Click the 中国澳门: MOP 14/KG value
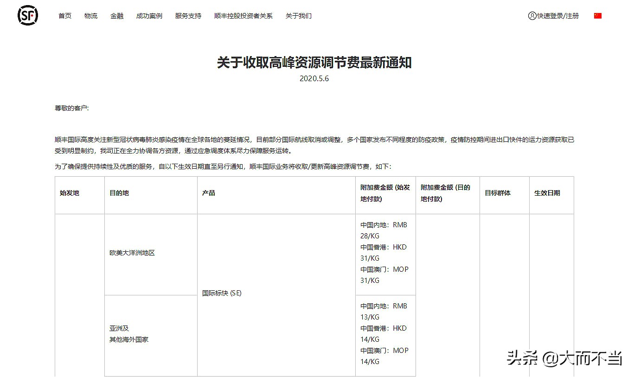 (x=384, y=356)
